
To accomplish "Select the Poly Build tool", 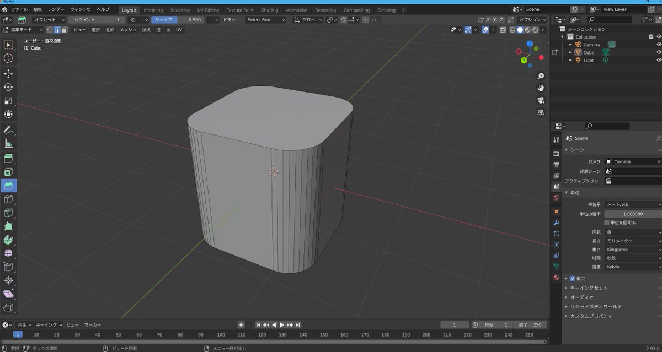I will pos(8,226).
